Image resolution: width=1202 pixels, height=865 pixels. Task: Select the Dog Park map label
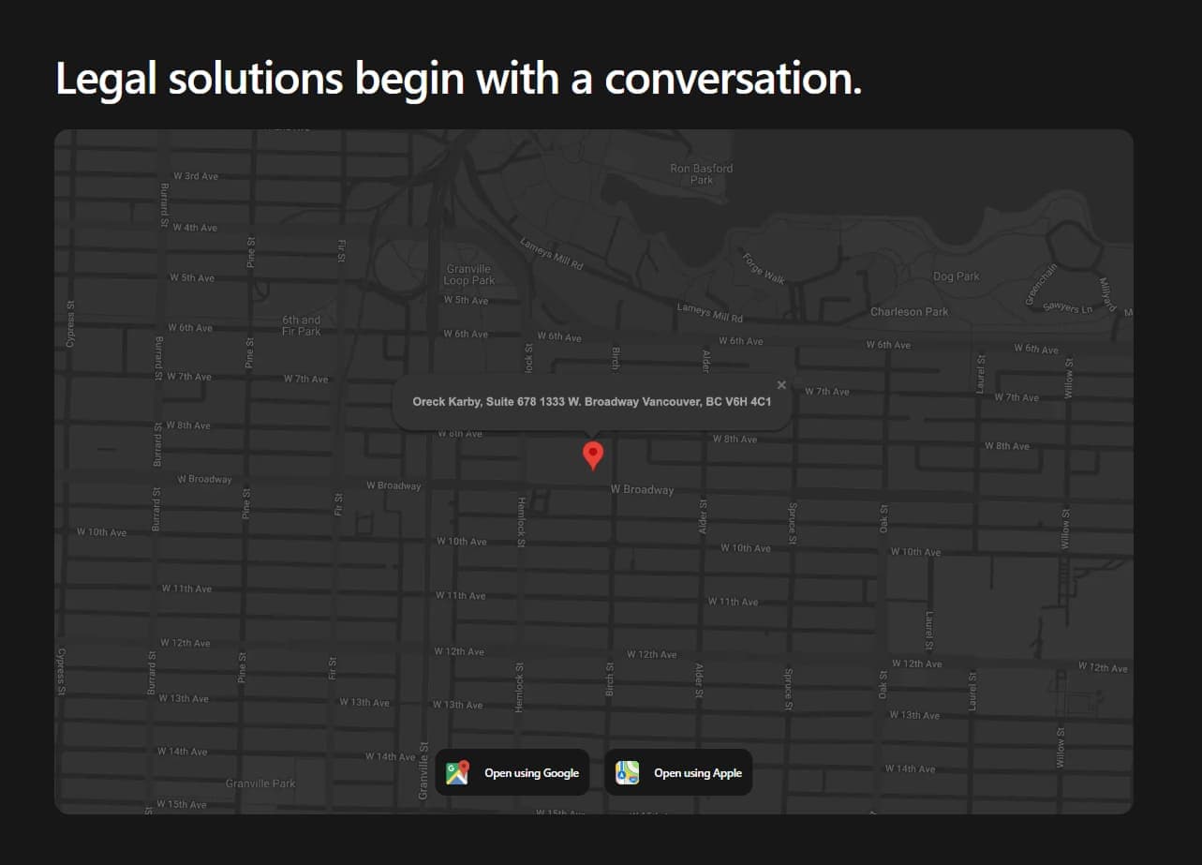[x=956, y=276]
